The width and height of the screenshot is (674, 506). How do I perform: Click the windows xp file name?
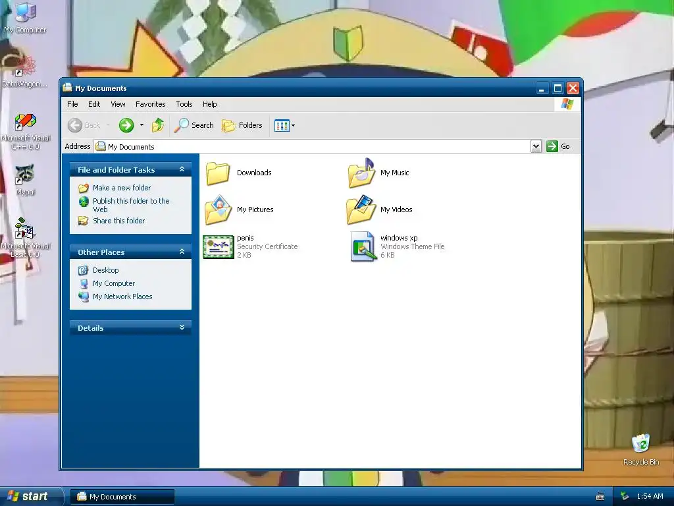(399, 237)
